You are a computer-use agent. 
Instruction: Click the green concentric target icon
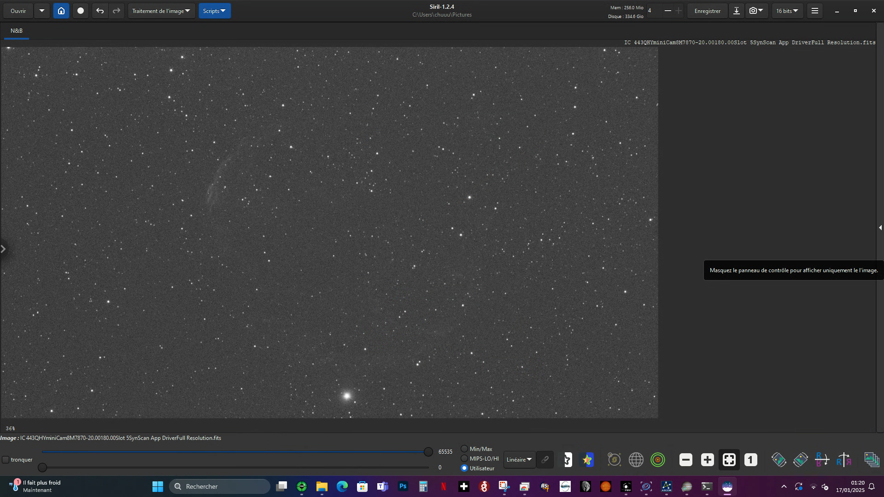[658, 459]
